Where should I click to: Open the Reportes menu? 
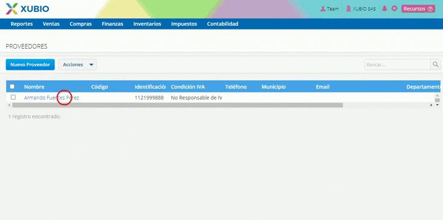[x=22, y=24]
